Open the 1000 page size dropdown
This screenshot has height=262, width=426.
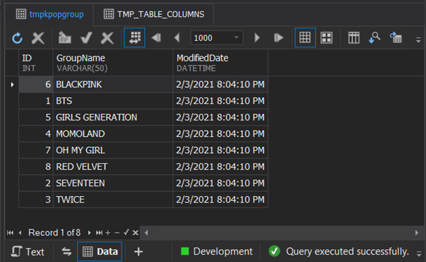coord(236,37)
